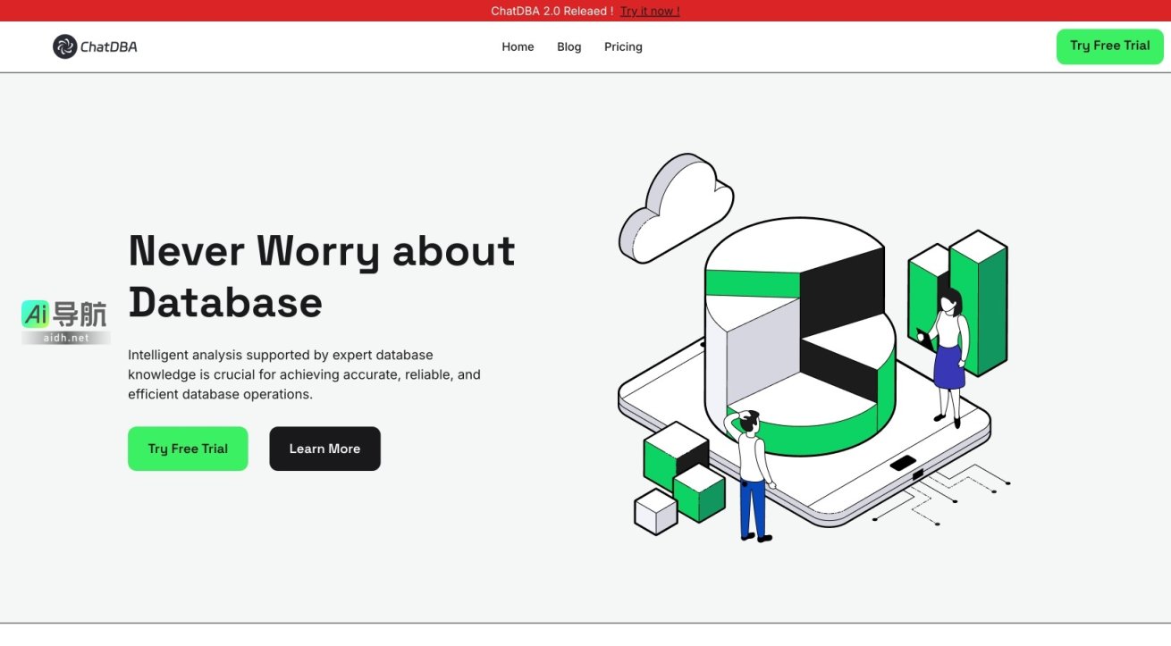Click the aidh.net watermark text
The height and width of the screenshot is (646, 1171).
(x=66, y=338)
